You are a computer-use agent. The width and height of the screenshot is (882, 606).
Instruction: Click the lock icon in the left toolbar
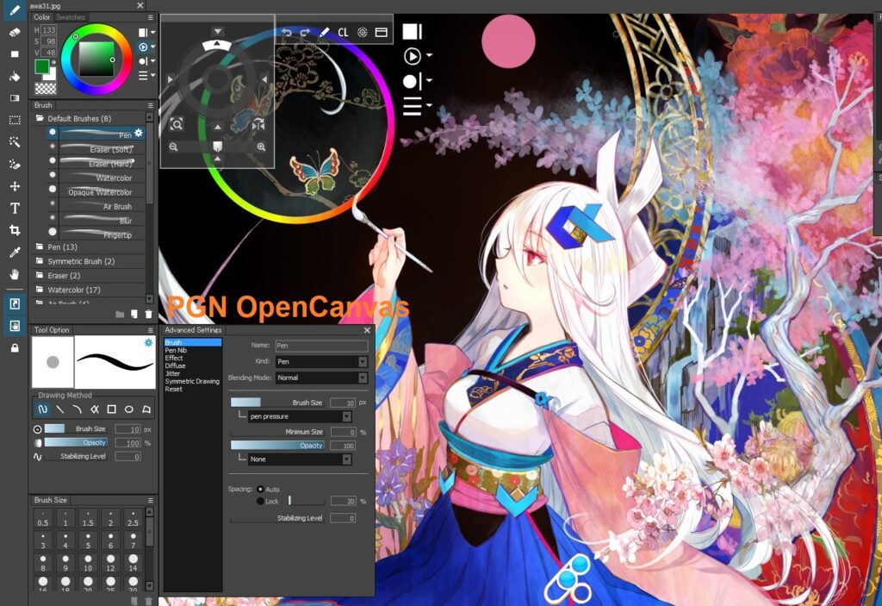coord(15,348)
